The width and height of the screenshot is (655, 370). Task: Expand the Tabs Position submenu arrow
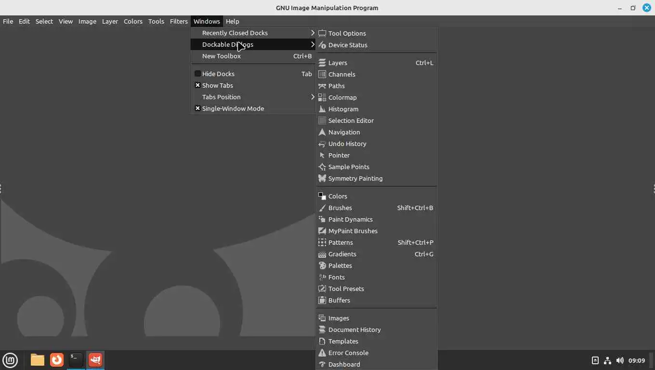pos(313,97)
